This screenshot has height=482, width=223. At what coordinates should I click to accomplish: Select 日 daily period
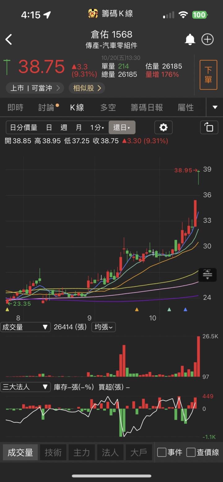tap(49, 127)
